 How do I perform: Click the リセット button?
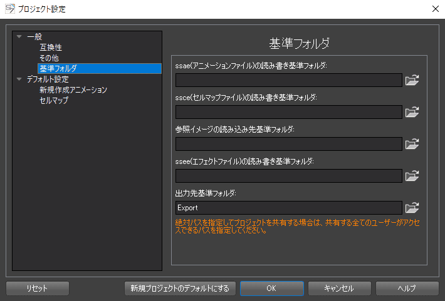(x=37, y=288)
